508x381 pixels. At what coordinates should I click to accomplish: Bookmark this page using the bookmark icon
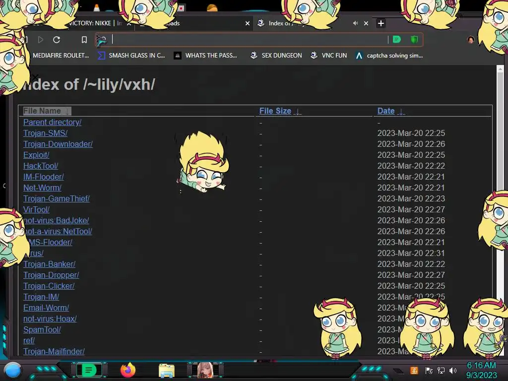pyautogui.click(x=84, y=40)
